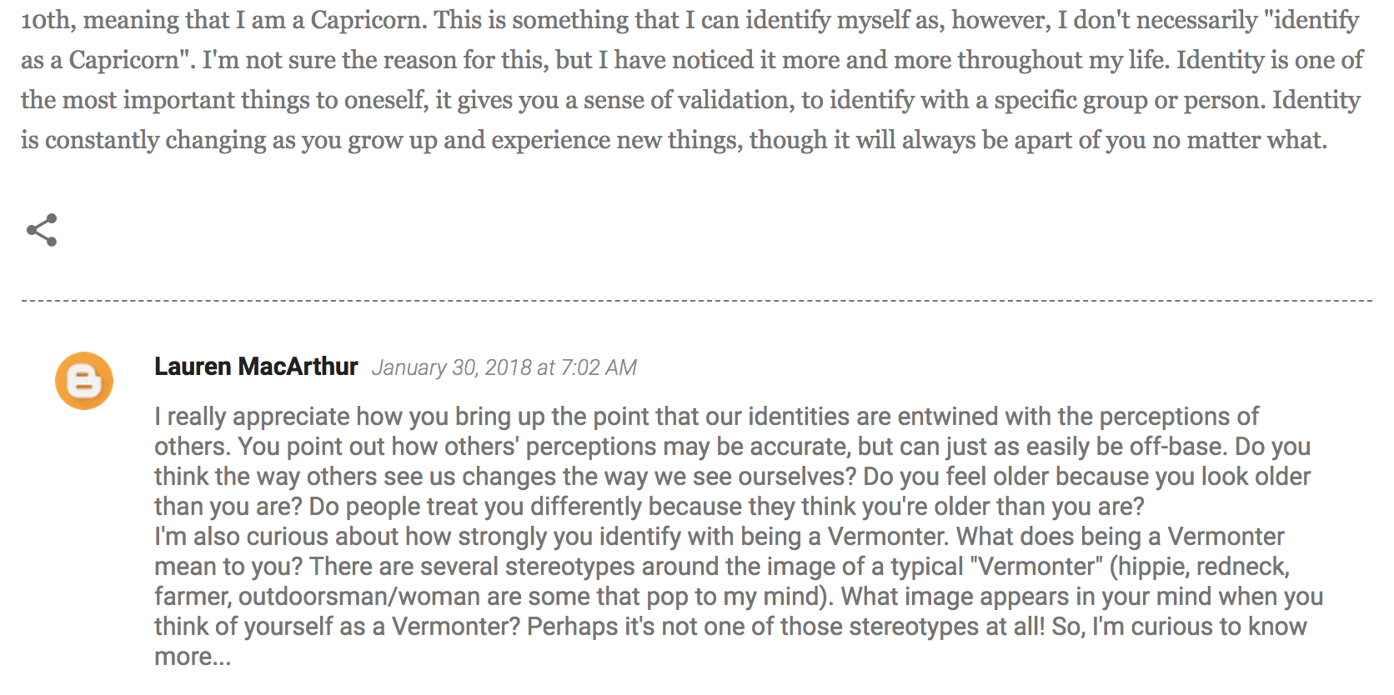Click the parenthetical text "hippie, redneck,"
Image resolution: width=1394 pixels, height=695 pixels.
(x=1200, y=567)
